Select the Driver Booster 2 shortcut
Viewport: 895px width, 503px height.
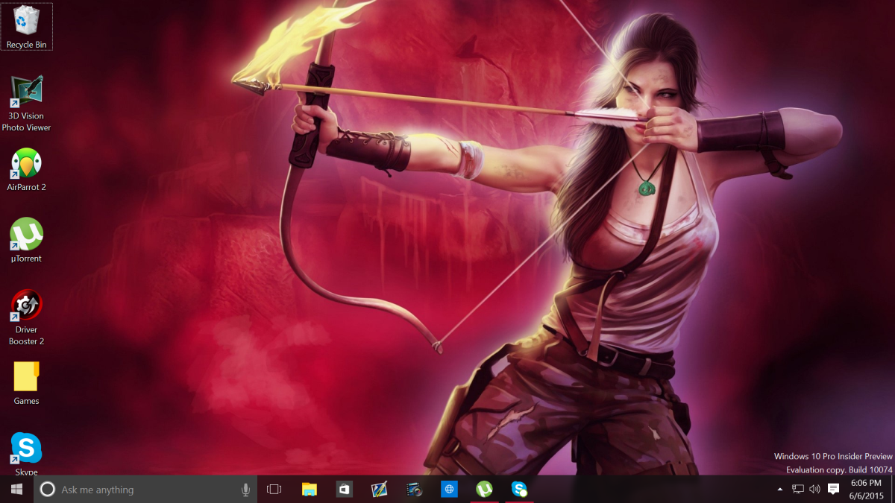coord(26,318)
